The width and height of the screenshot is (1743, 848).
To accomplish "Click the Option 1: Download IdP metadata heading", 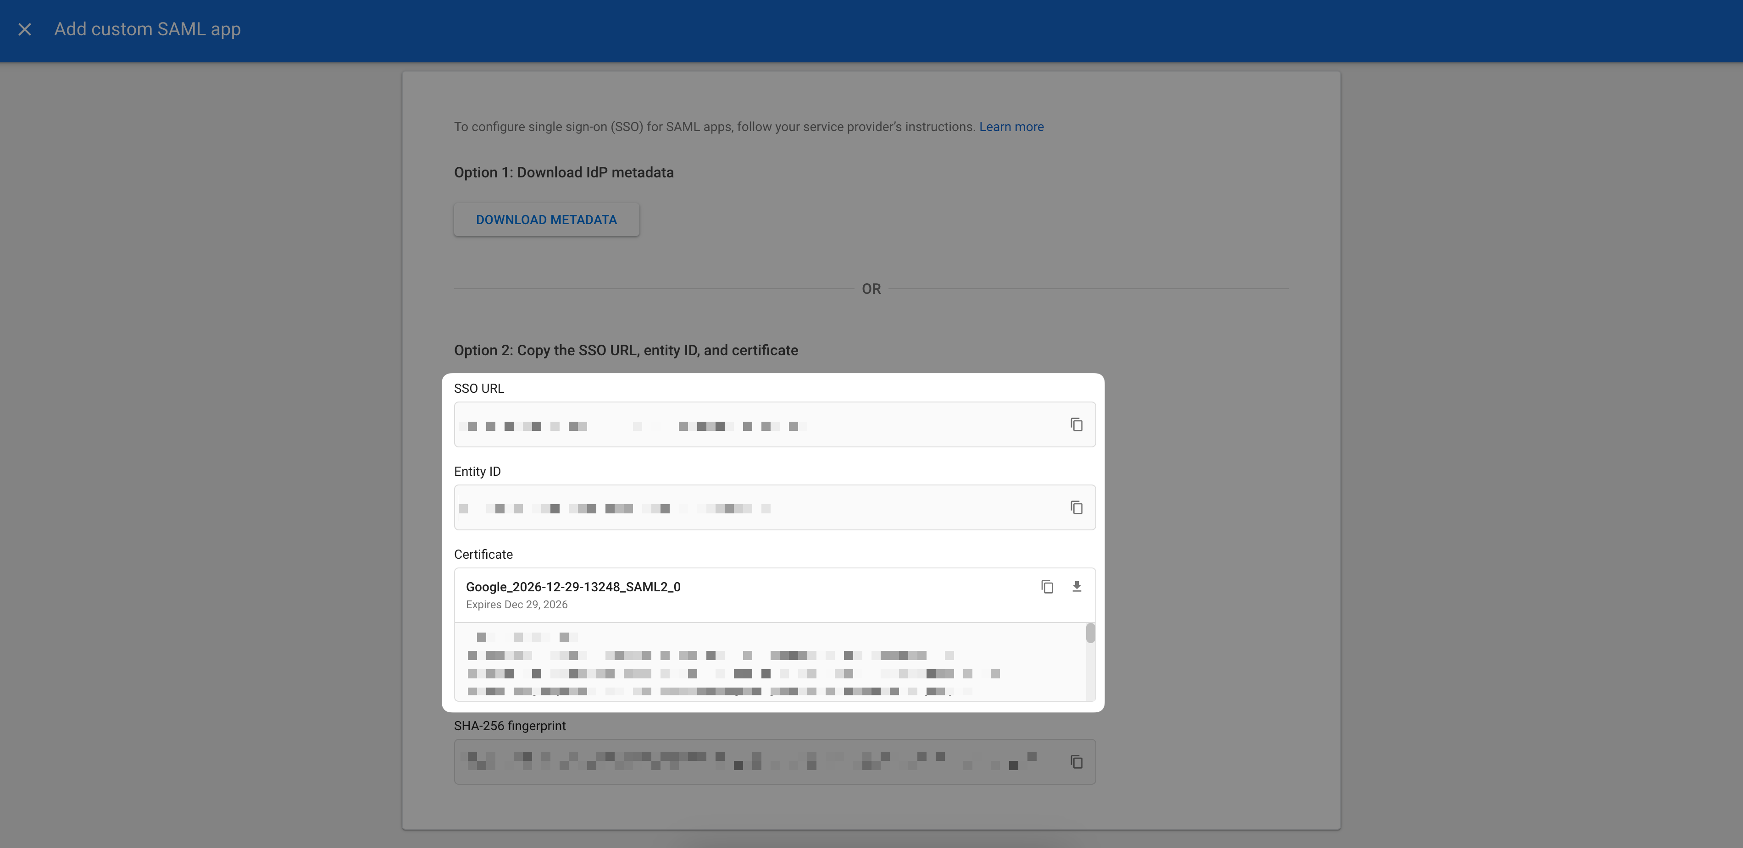I will tap(564, 172).
